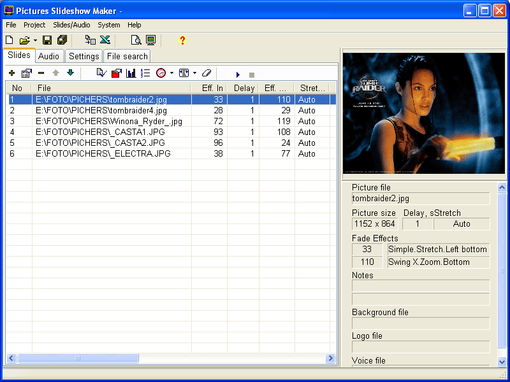Click the red clock delay icon
Viewport: 510px width, 382px height.
point(161,73)
